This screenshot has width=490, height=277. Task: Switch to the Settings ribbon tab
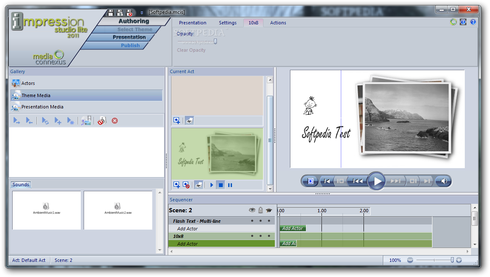227,23
